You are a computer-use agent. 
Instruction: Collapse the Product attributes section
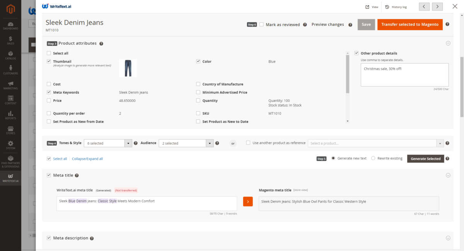(448, 43)
